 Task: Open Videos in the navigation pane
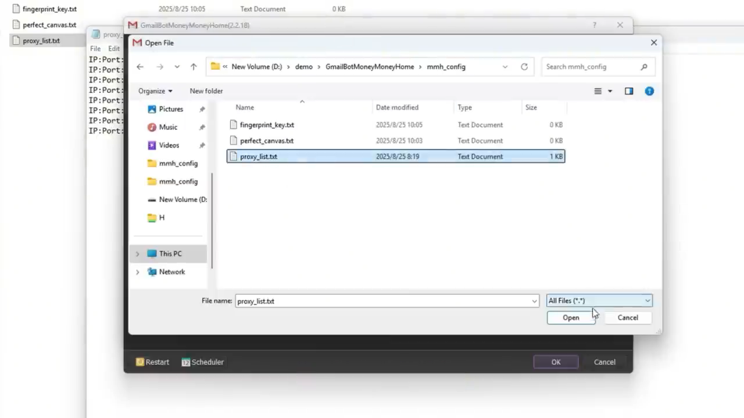[x=169, y=145]
